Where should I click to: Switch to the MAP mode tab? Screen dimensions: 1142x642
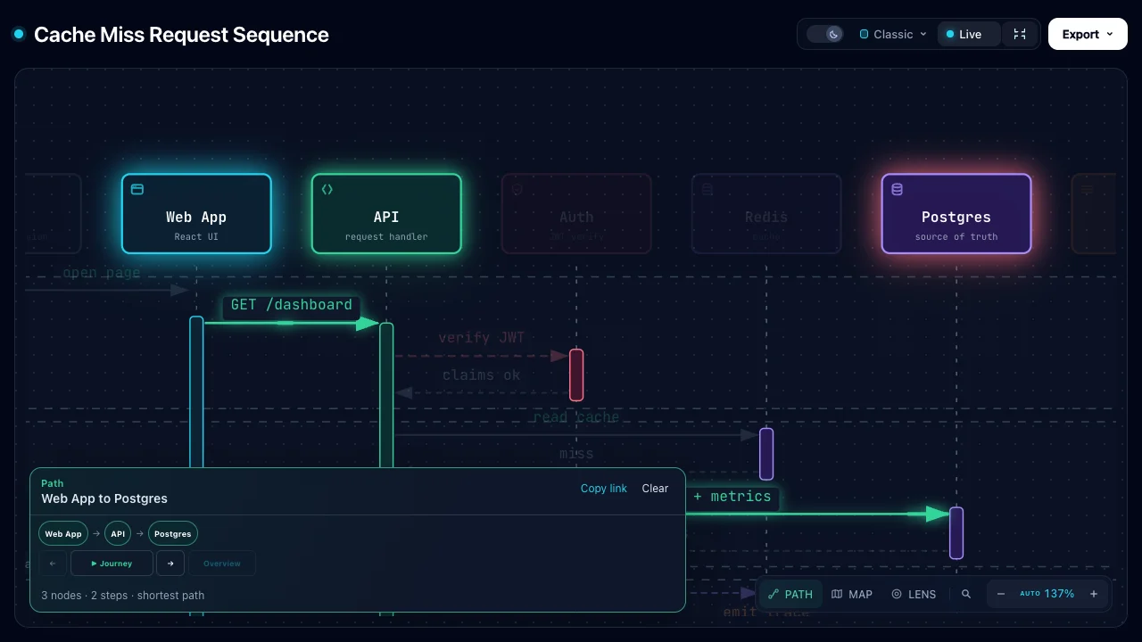click(852, 594)
